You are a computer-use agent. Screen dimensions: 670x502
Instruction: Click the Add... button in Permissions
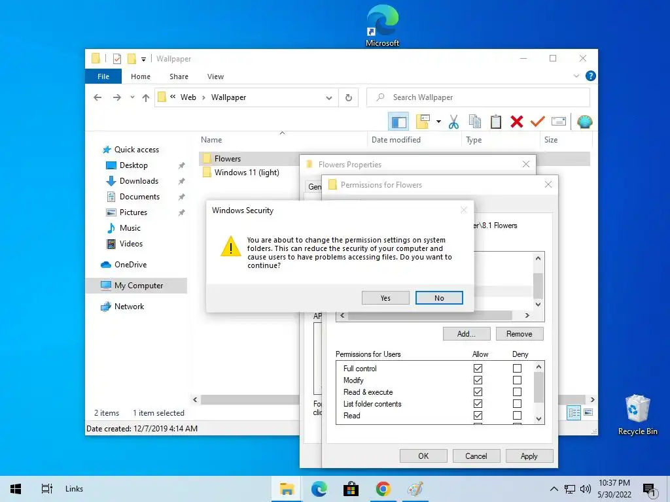pyautogui.click(x=466, y=334)
